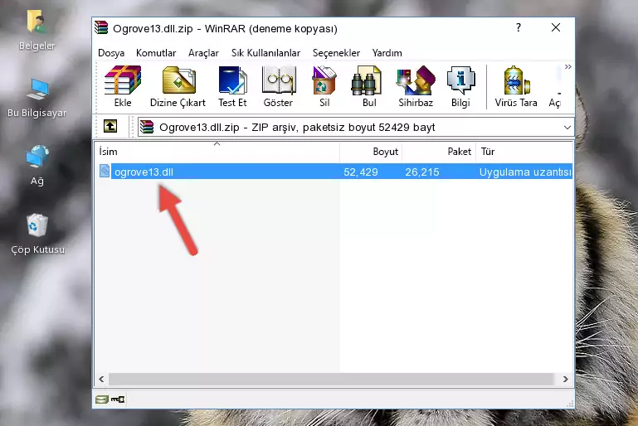Open the Göster view icon

[x=278, y=86]
